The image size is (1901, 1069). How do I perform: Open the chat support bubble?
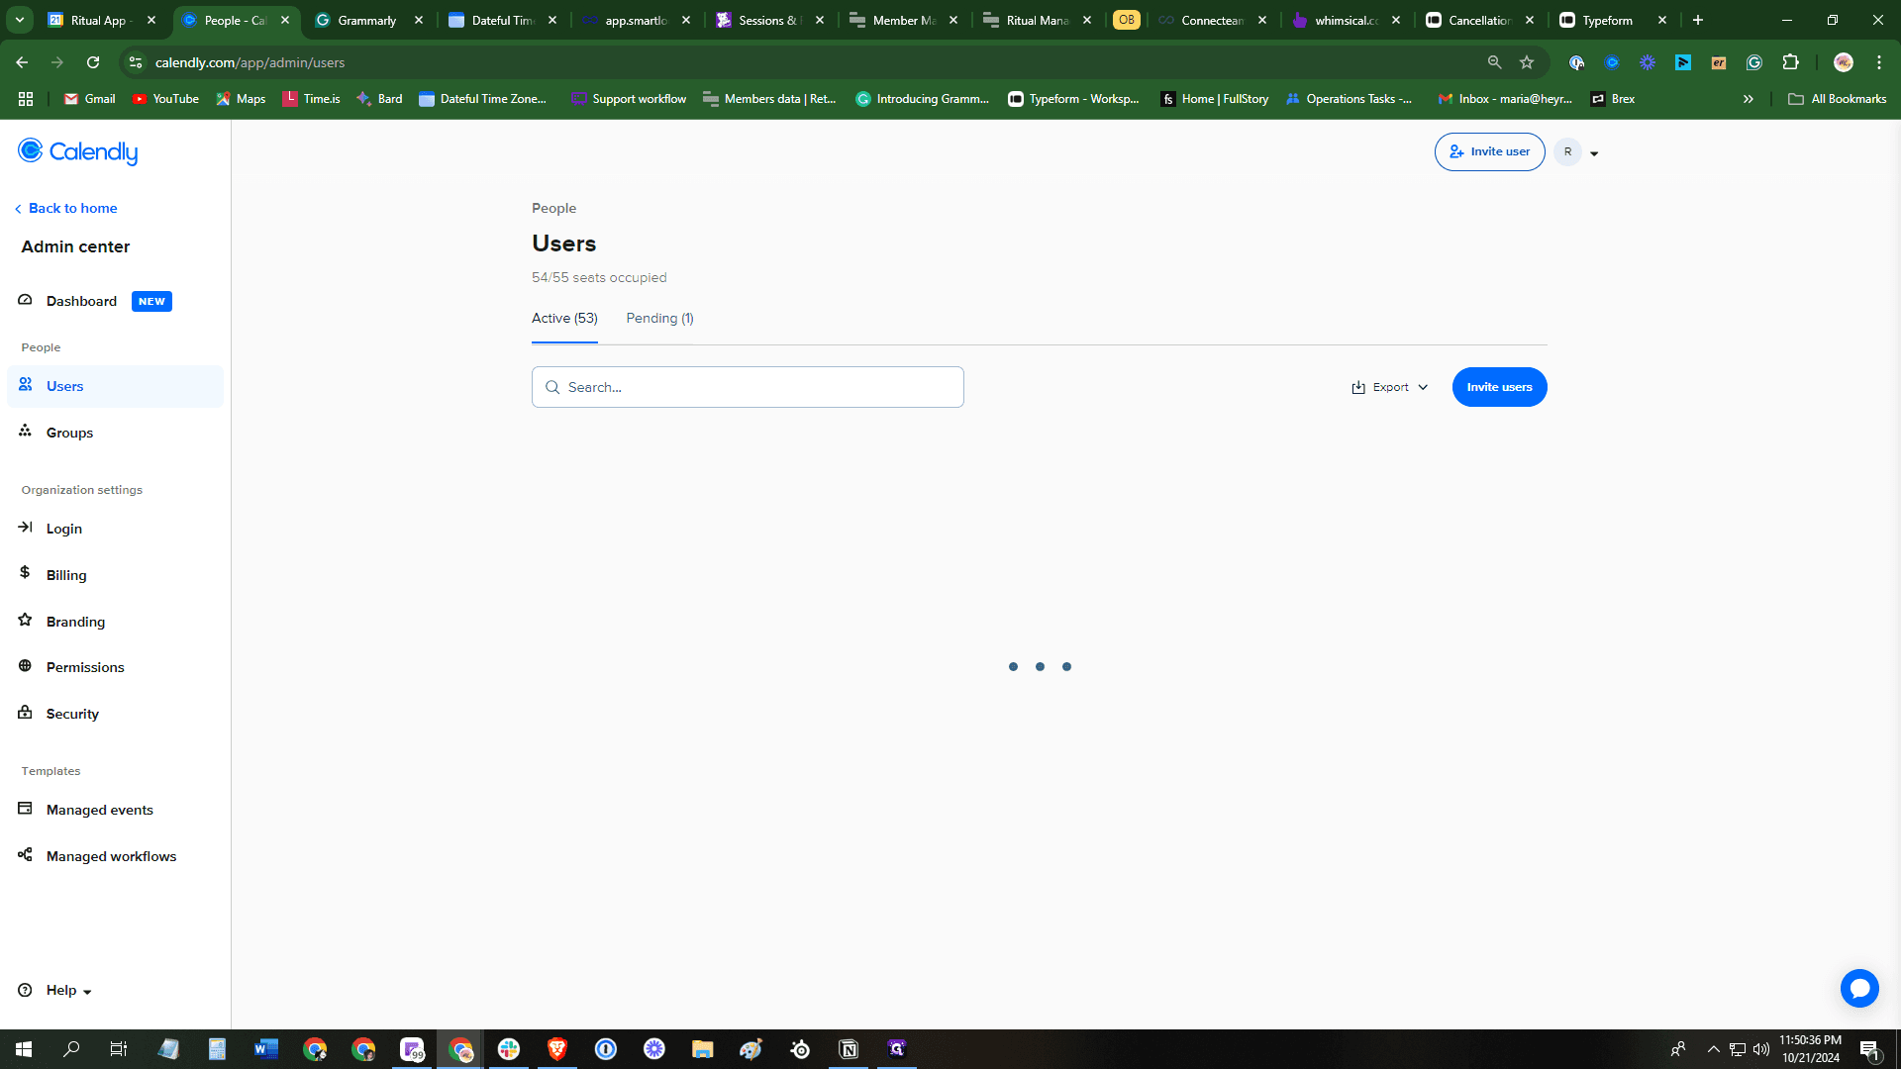(1859, 988)
